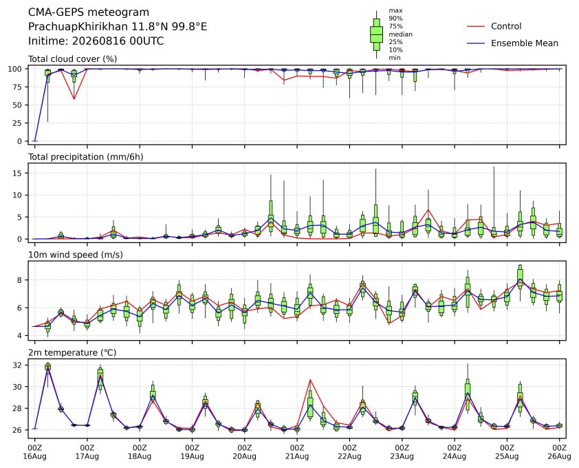Click the green box-plot legend symbol
579x468 pixels.
pyautogui.click(x=376, y=34)
